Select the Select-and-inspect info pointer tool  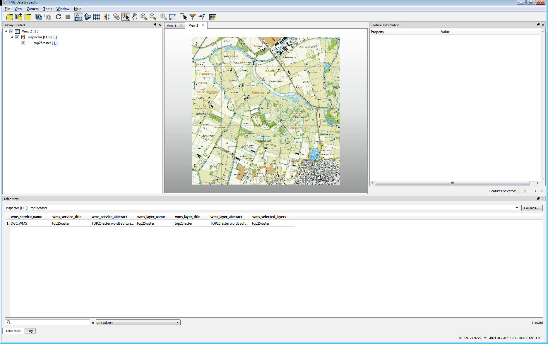point(126,17)
